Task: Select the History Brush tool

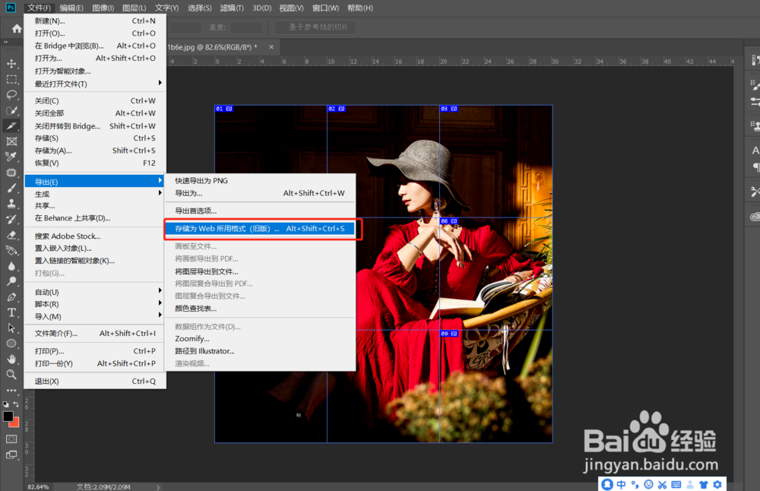Action: [11, 219]
